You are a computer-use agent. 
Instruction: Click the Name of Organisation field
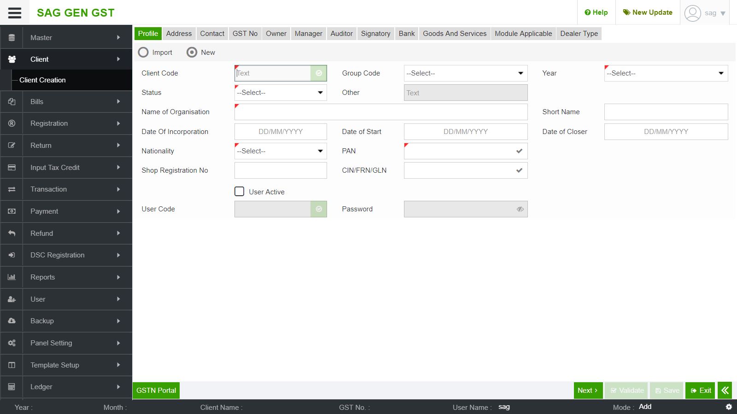tap(381, 112)
